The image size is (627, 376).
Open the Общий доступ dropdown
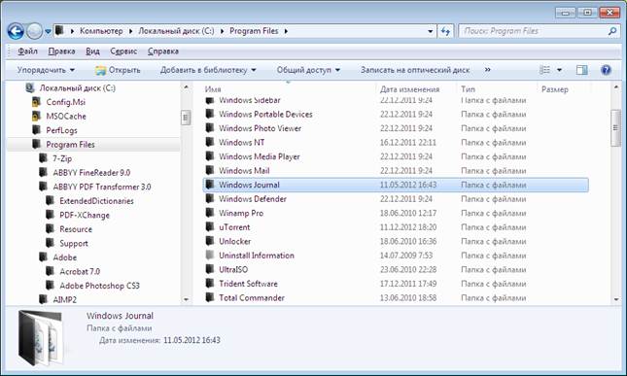(308, 70)
